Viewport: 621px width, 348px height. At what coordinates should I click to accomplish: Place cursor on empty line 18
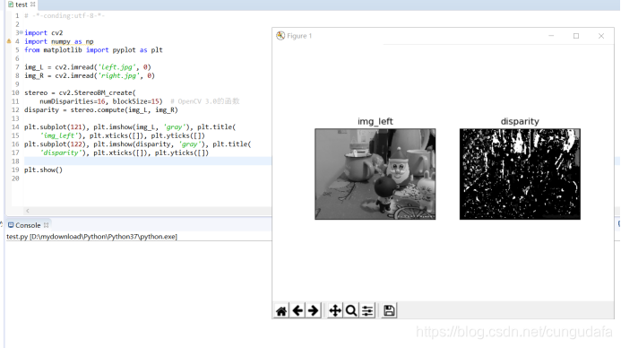pos(147,161)
